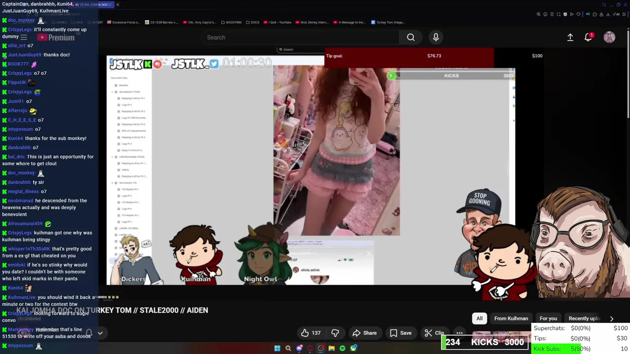630x354 pixels.
Task: Like the video with 137 likes
Action: tap(311, 333)
